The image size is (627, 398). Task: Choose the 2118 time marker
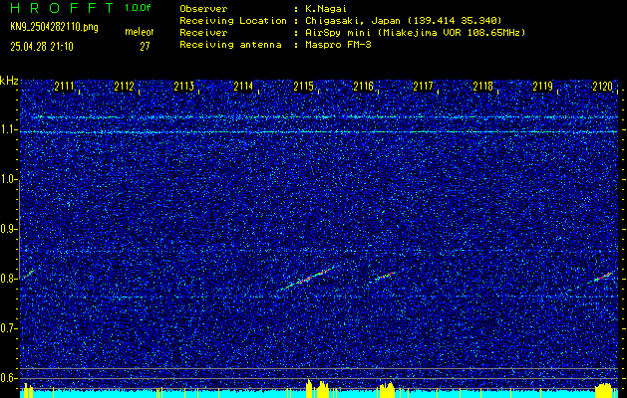tap(483, 87)
